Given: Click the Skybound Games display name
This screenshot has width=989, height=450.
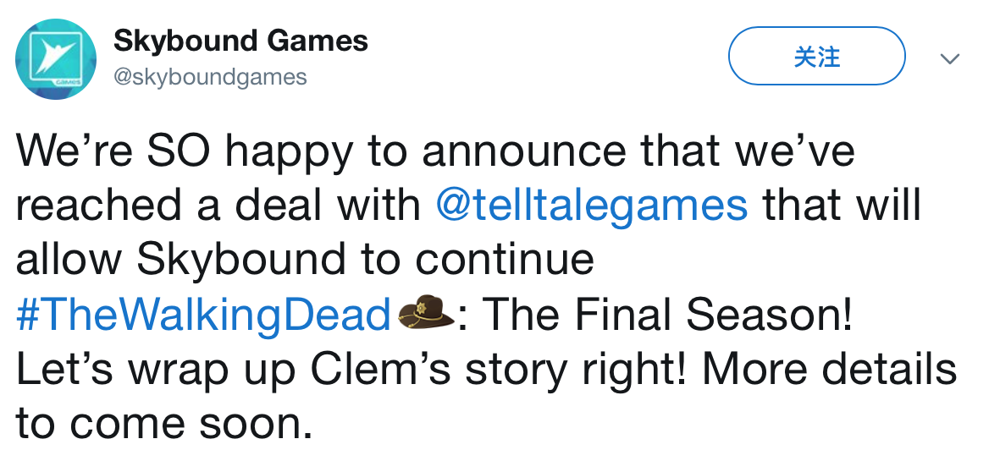Looking at the screenshot, I should [x=240, y=41].
